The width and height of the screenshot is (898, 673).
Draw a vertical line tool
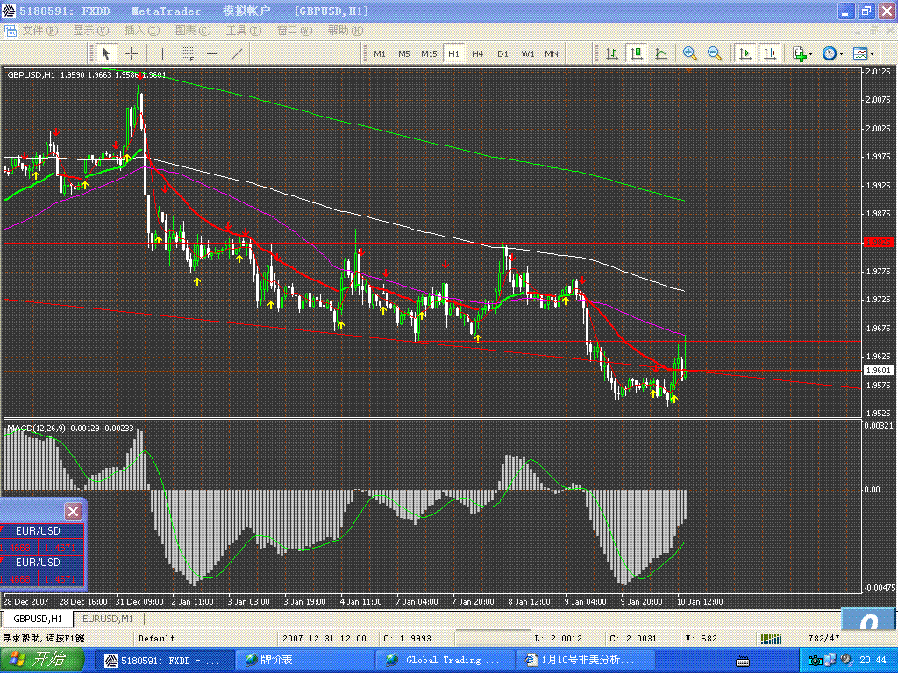click(x=162, y=53)
